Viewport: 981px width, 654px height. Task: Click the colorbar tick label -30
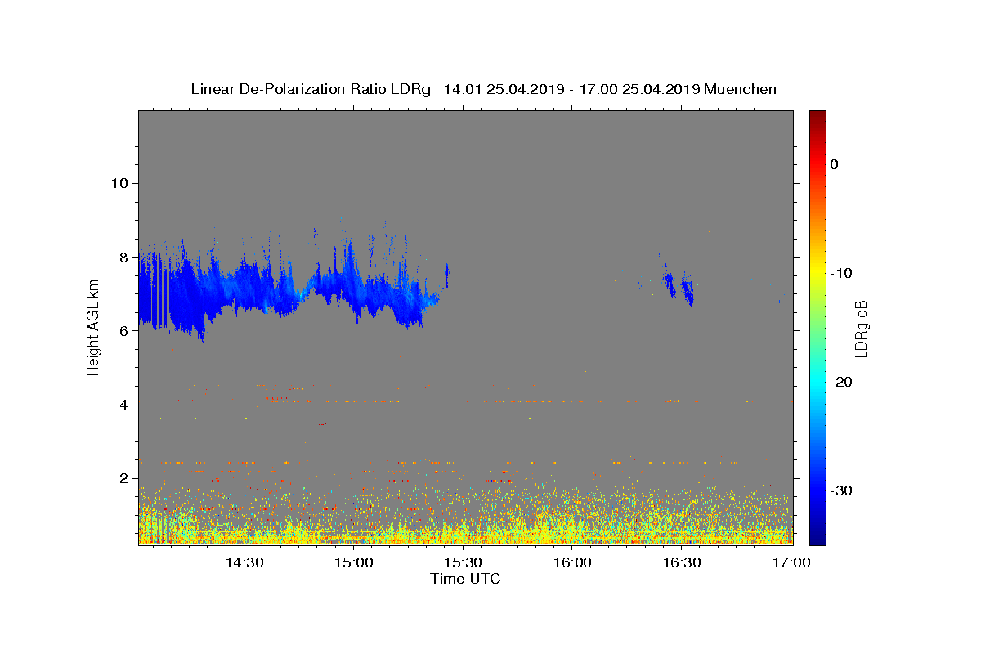click(x=842, y=490)
